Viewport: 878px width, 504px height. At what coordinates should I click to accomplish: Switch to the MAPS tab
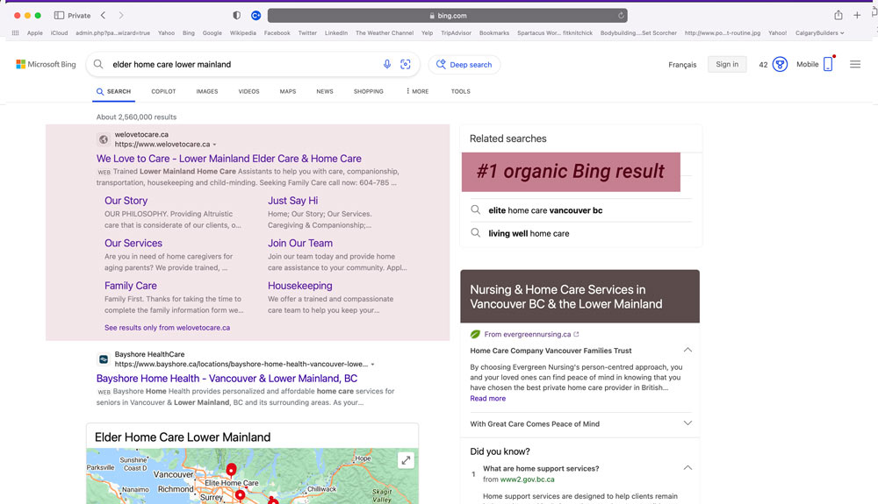tap(288, 92)
